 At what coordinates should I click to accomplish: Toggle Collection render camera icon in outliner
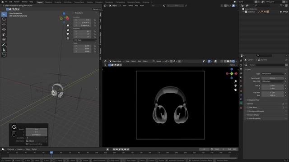[x=287, y=12]
